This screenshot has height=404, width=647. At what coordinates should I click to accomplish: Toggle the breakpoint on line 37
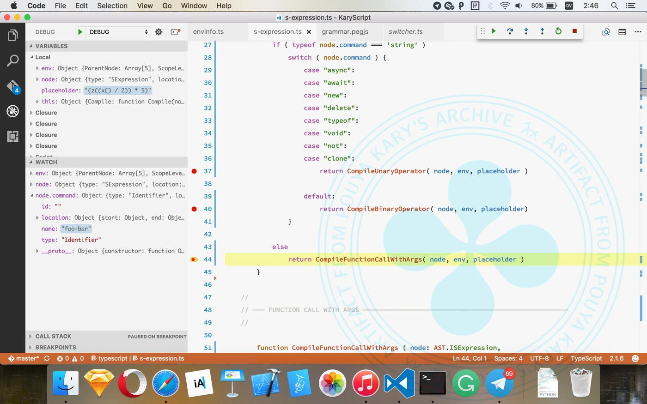tap(194, 171)
